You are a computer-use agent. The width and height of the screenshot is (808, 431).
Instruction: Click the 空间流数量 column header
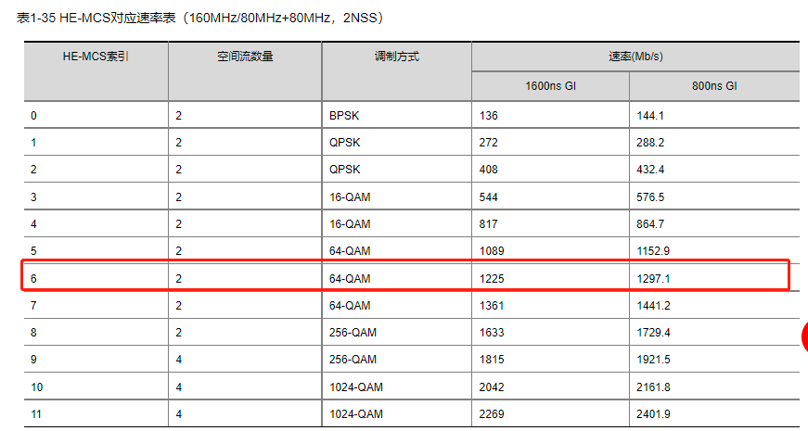click(245, 57)
